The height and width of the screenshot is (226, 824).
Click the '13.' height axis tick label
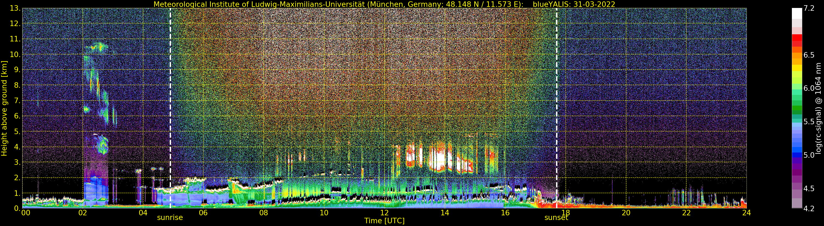tap(15, 8)
